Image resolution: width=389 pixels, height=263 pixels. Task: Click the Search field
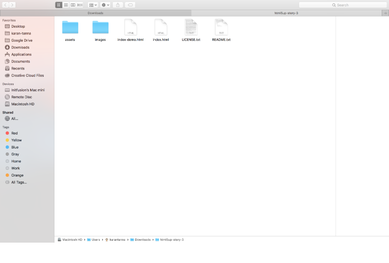[343, 5]
